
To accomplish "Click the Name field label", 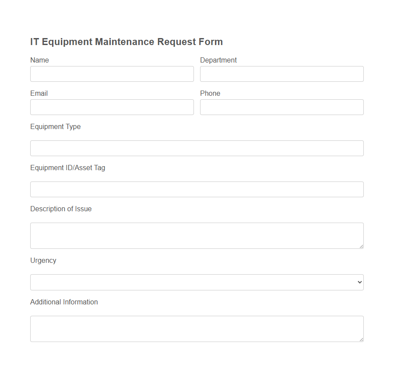I will click(39, 60).
